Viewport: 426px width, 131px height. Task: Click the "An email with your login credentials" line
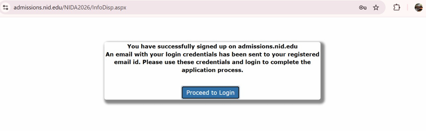point(212,54)
